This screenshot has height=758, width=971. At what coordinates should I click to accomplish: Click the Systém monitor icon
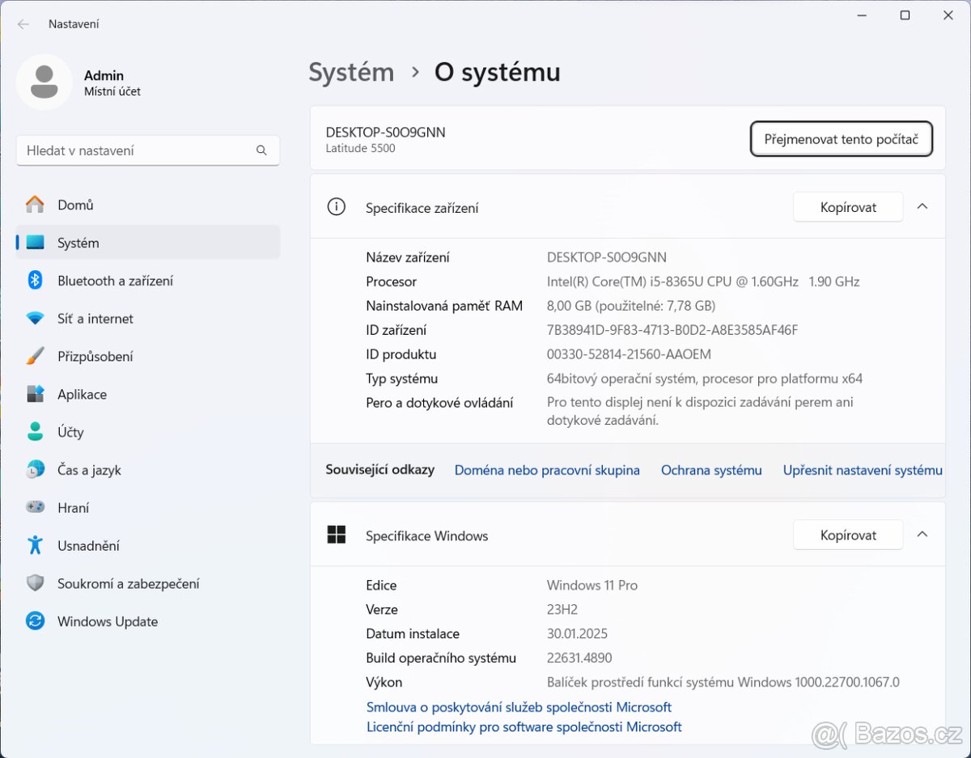point(35,243)
